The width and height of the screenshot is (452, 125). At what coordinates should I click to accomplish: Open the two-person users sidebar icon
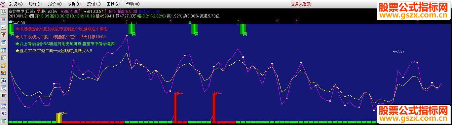tap(4, 73)
